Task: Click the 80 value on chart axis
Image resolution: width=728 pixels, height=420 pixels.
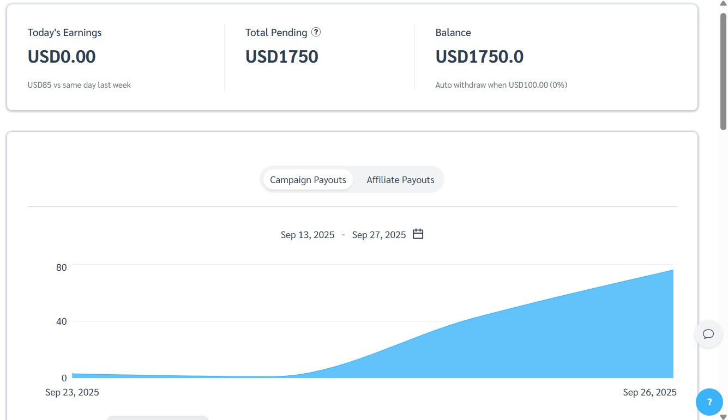Action: [x=61, y=267]
